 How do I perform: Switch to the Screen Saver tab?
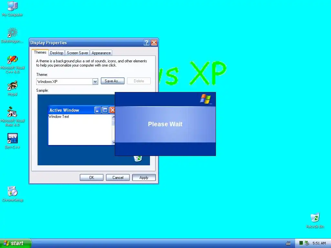click(x=77, y=53)
